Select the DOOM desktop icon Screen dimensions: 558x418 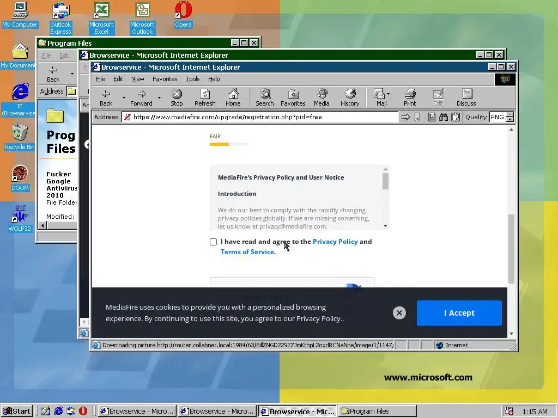[20, 178]
